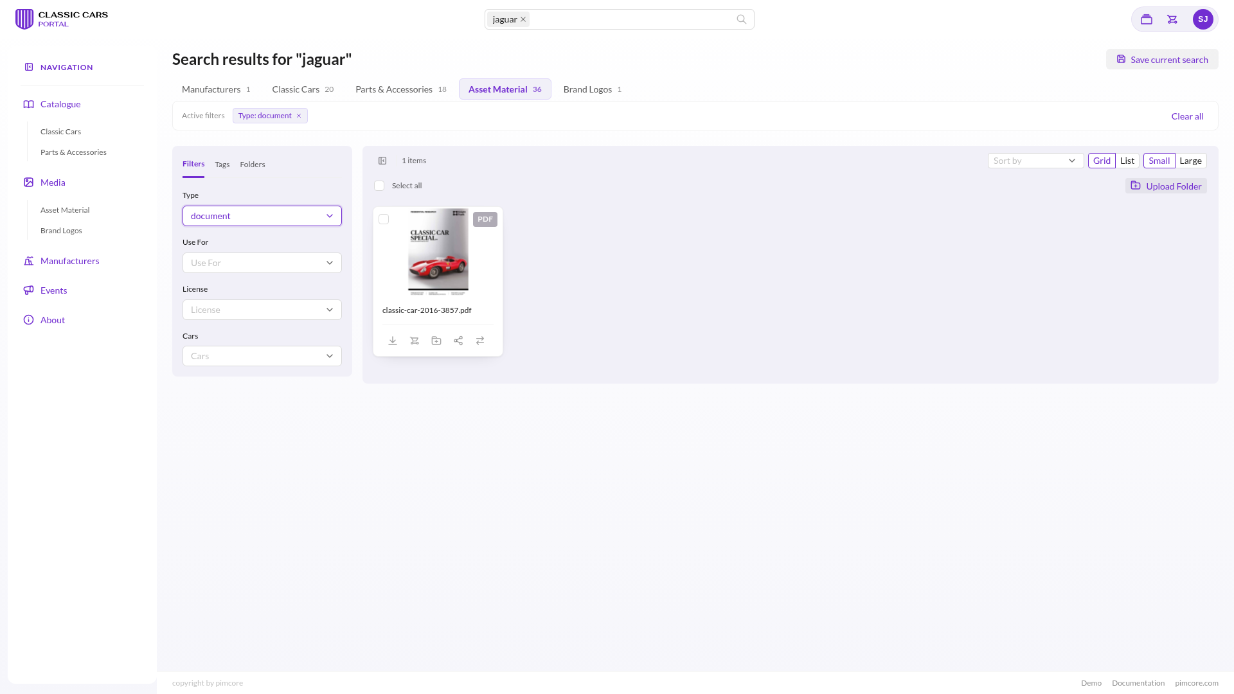This screenshot has width=1234, height=694.
Task: Click the Upload Folder button
Action: tap(1166, 186)
